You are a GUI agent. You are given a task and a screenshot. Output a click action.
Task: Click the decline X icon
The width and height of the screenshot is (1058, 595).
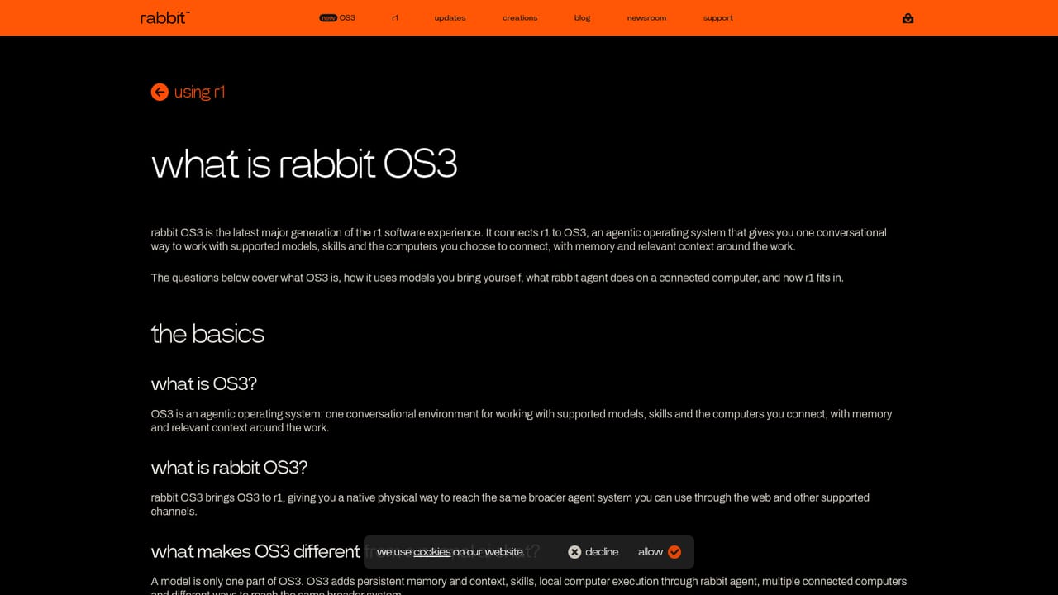point(574,552)
